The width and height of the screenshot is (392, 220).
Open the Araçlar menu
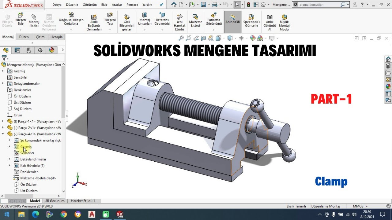pos(117,5)
